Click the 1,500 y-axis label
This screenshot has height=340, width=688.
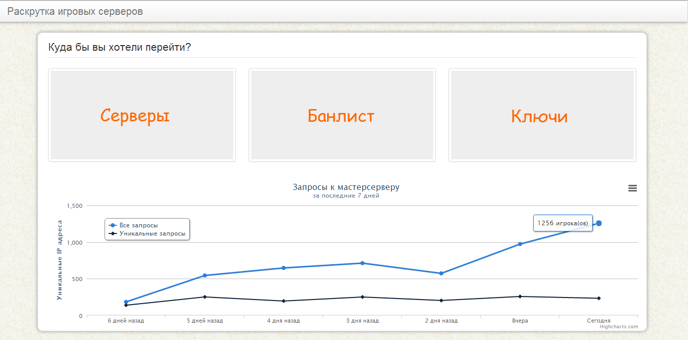coord(74,206)
